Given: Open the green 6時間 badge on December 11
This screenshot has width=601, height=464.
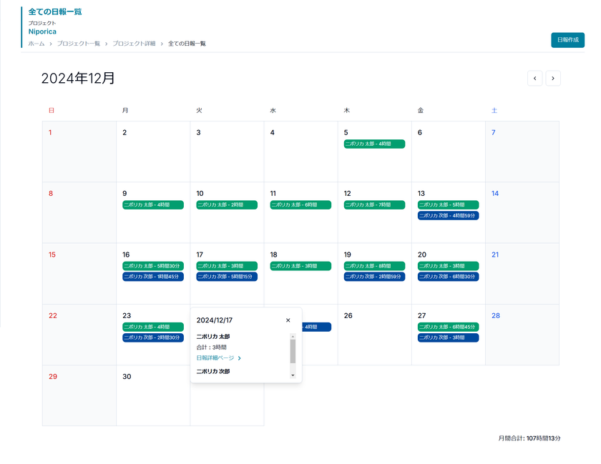Looking at the screenshot, I should [x=300, y=205].
